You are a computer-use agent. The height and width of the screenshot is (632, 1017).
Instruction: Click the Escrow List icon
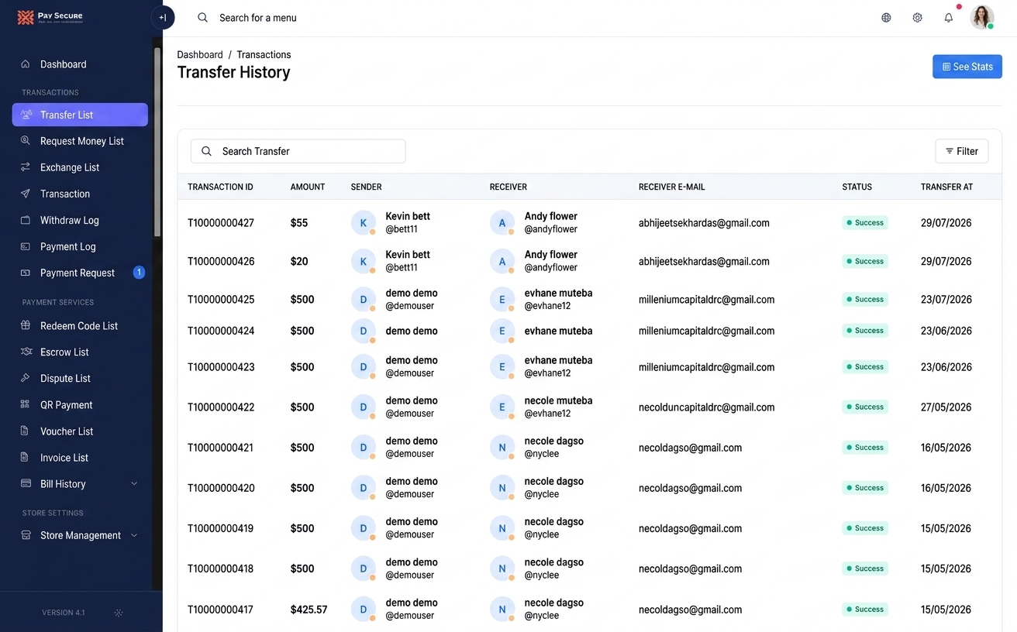click(x=26, y=352)
